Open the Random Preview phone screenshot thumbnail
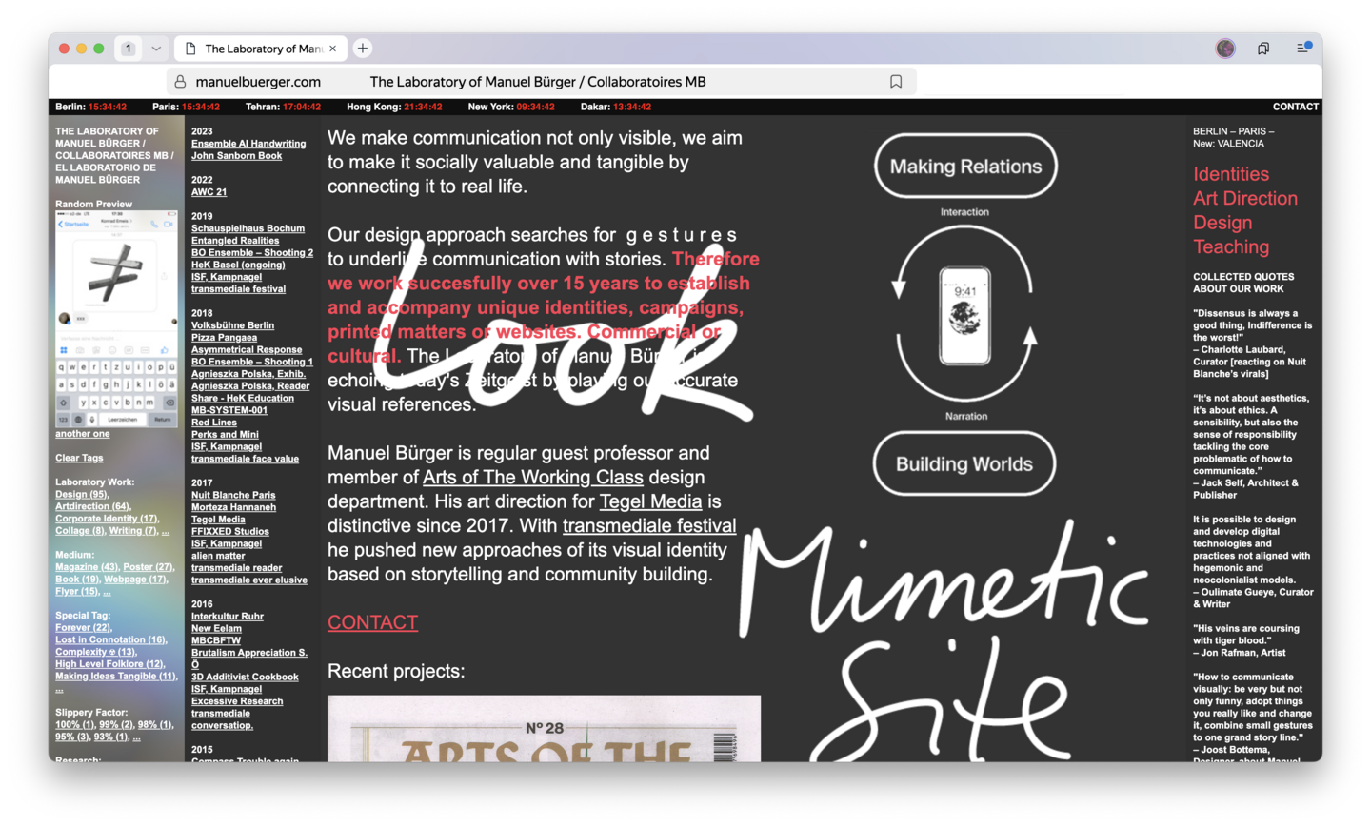1371x826 pixels. pos(116,319)
